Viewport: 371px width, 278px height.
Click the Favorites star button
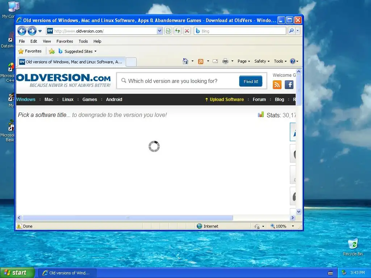click(x=30, y=51)
